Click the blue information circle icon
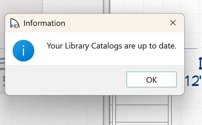202x125 pixels. click(23, 51)
